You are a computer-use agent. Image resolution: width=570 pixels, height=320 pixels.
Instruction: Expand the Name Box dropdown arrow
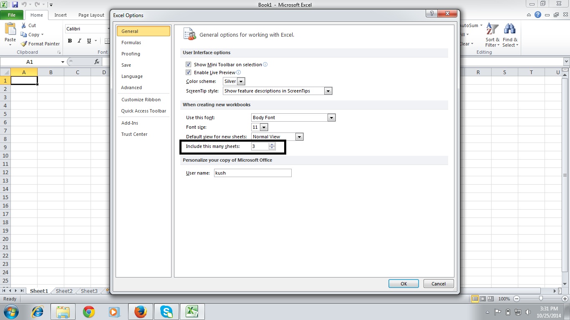point(63,62)
